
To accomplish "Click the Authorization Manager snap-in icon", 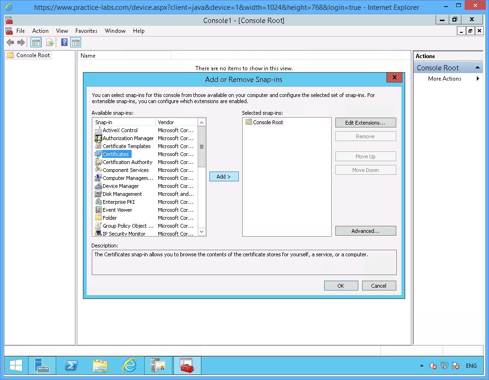I will click(98, 138).
